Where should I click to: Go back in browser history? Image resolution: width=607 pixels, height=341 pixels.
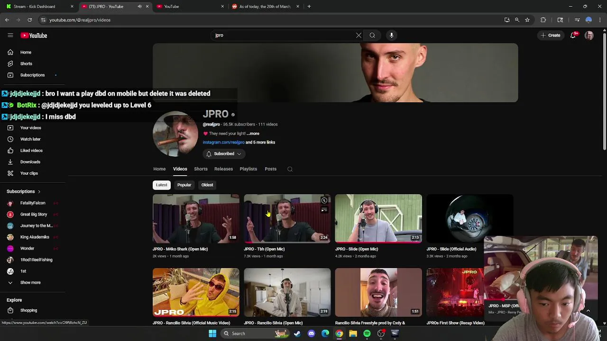[x=7, y=20]
